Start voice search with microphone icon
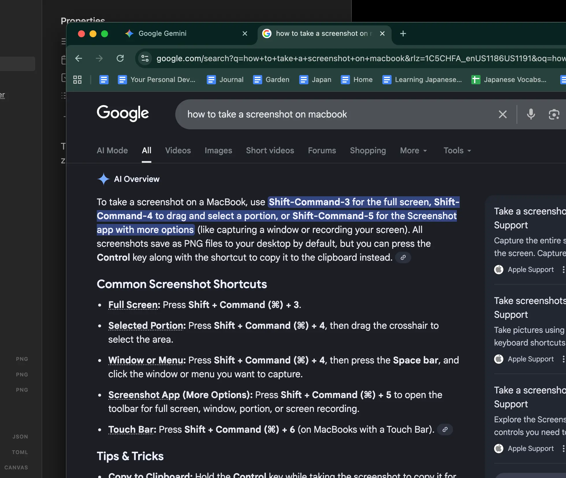The width and height of the screenshot is (566, 478). click(x=531, y=114)
